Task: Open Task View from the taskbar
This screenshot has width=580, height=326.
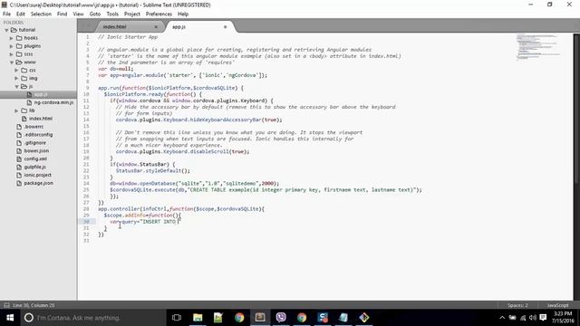Action: [x=177, y=318]
